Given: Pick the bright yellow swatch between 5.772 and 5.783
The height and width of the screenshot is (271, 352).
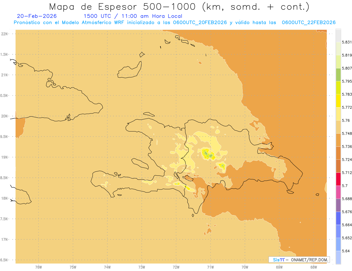Looking at the screenshot, I should tap(338, 101).
